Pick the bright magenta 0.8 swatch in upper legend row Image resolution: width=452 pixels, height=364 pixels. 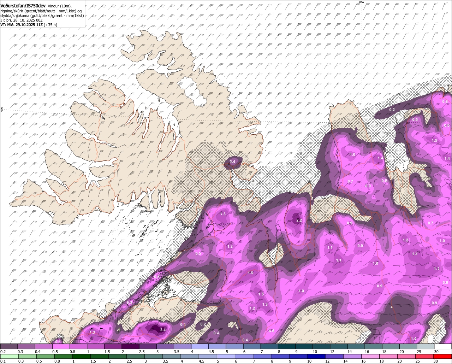tap(78, 346)
